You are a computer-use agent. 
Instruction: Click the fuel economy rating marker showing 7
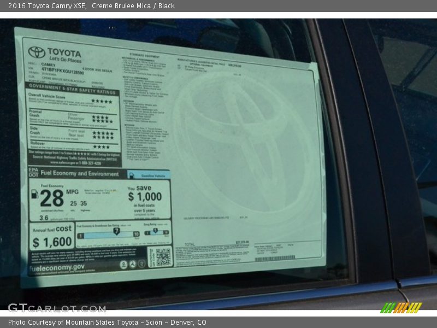click(116, 231)
